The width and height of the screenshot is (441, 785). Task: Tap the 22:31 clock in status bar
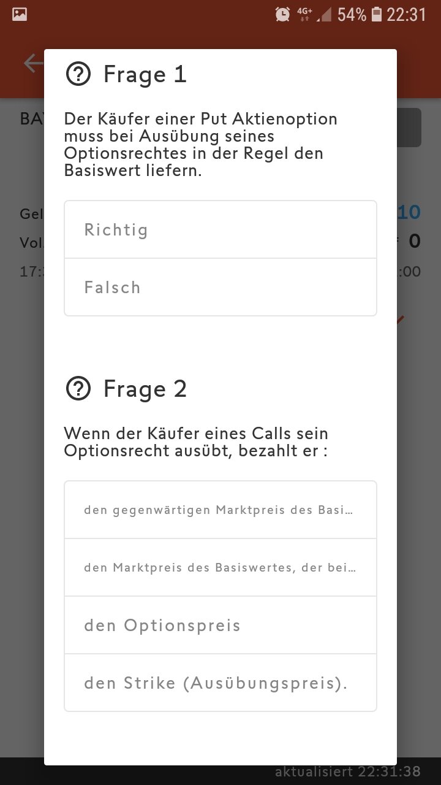coord(406,14)
